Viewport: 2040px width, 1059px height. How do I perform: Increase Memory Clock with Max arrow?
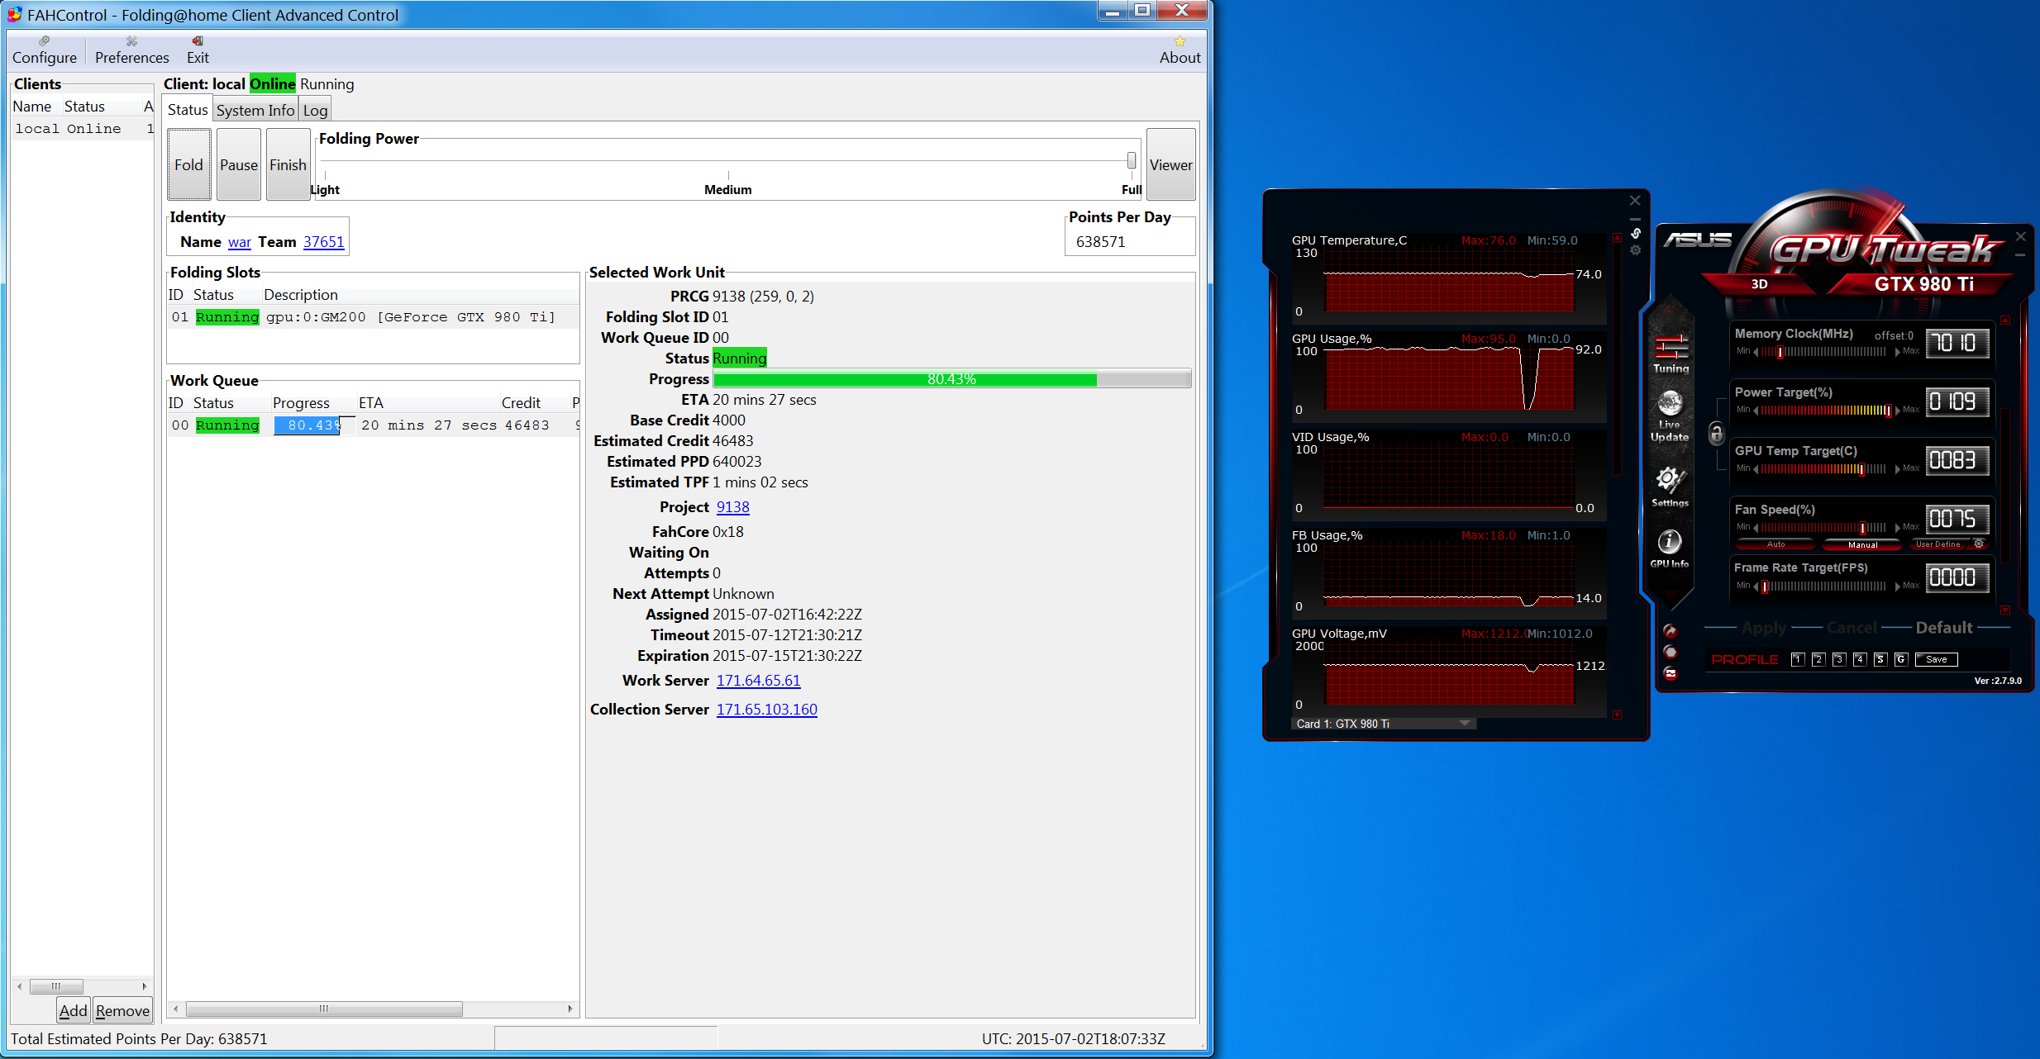coord(1897,352)
